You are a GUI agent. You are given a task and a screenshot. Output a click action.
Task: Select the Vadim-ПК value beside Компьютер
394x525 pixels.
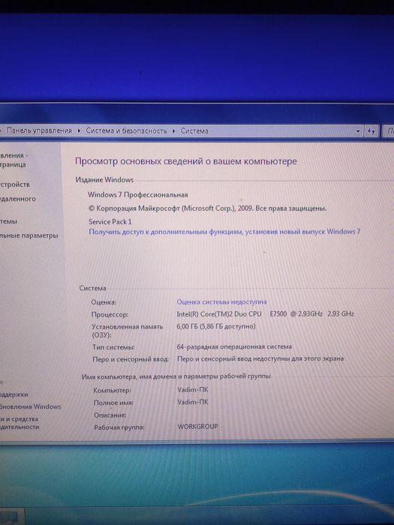click(x=193, y=390)
